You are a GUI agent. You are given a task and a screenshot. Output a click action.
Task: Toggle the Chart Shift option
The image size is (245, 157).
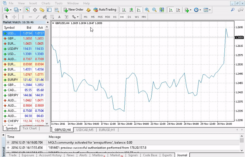(x=178, y=10)
